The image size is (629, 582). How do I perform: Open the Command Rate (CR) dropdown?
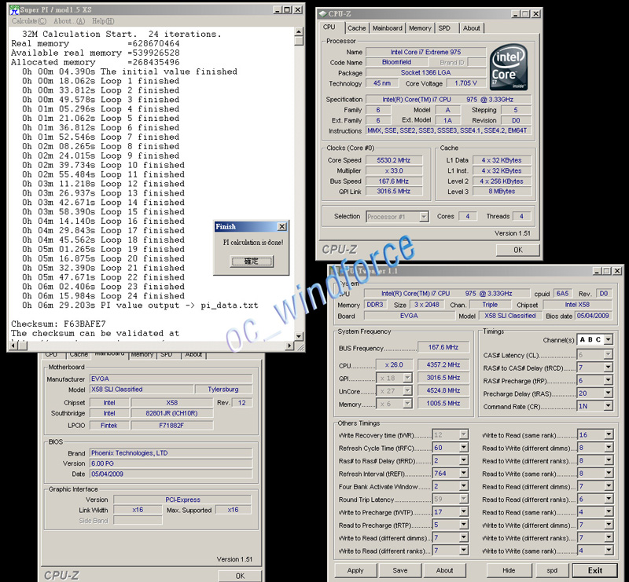point(609,406)
